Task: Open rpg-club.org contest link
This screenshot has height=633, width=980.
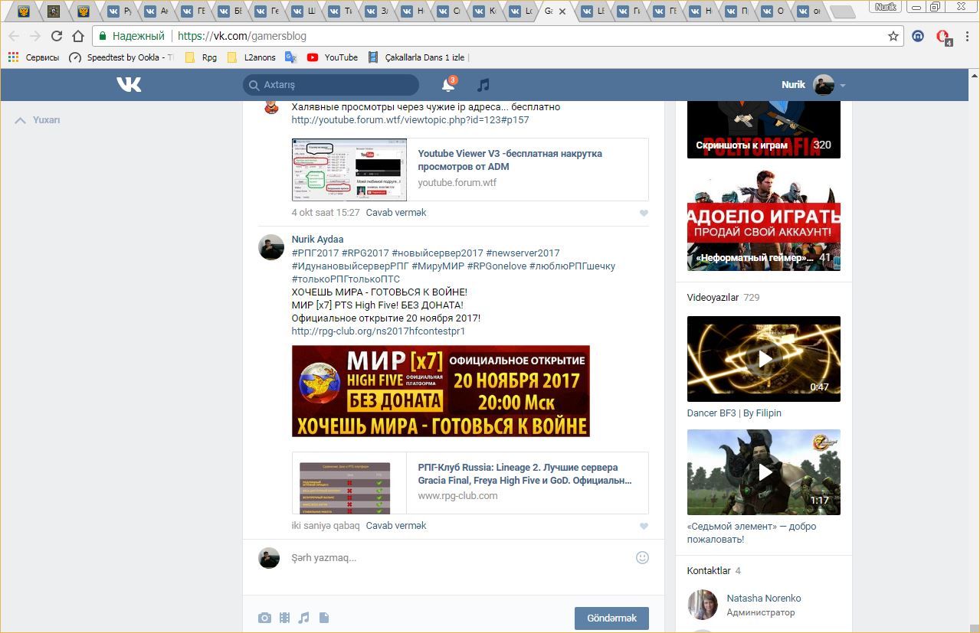Action: 378,331
